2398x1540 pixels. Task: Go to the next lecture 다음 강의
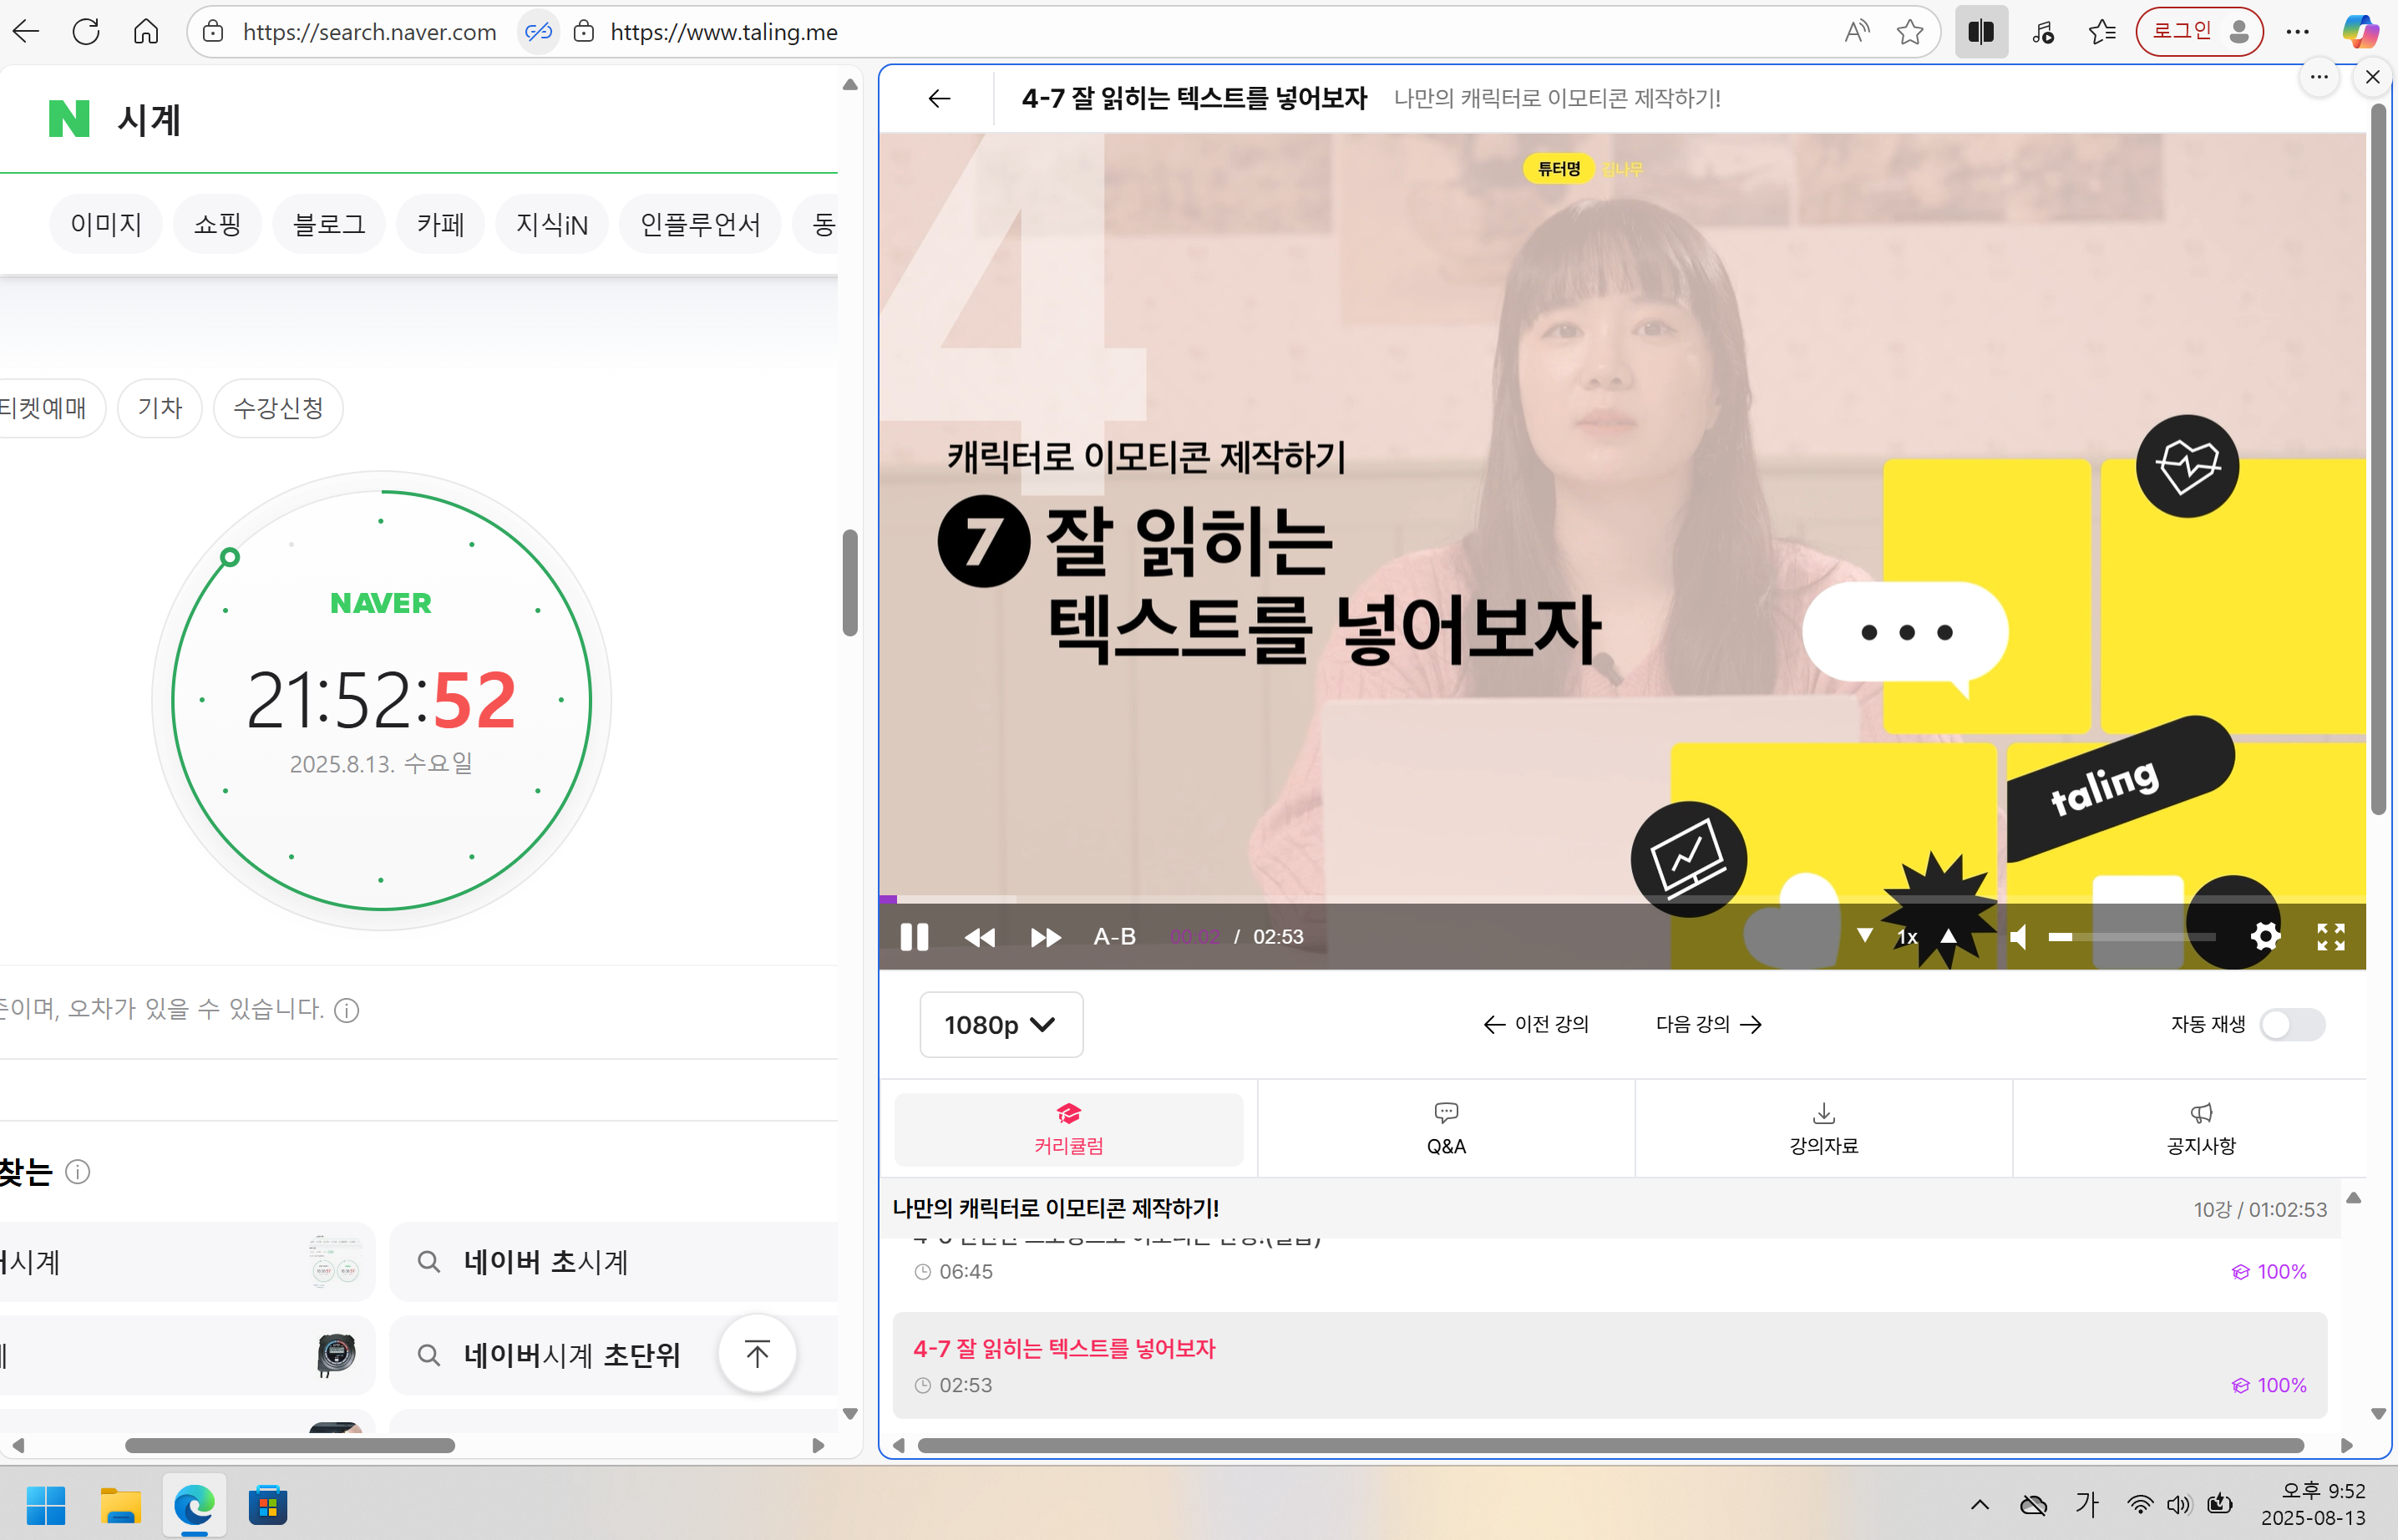click(x=1707, y=1024)
